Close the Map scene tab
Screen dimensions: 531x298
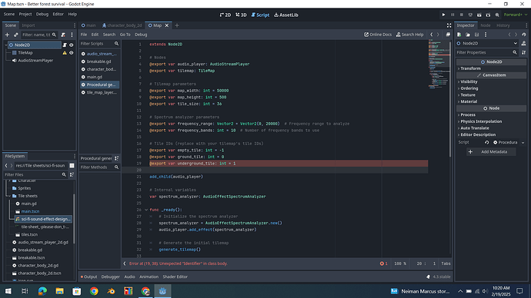[x=167, y=25]
